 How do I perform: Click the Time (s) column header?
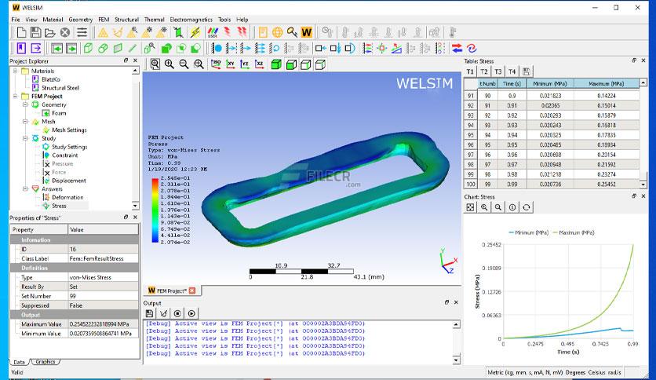512,84
